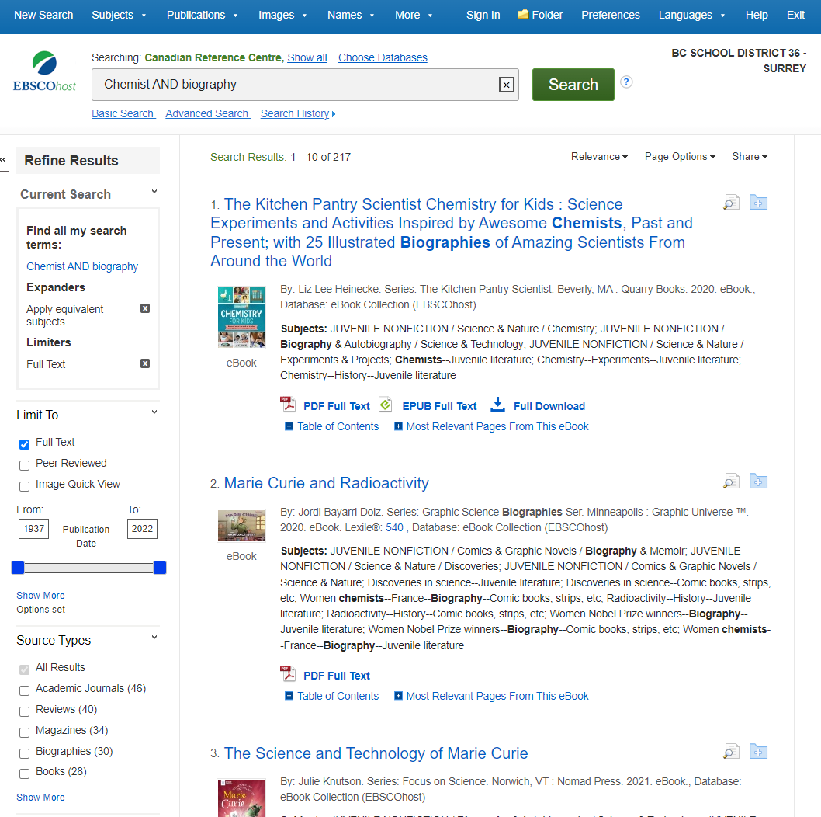Go to Advanced Search
The image size is (821, 817).
click(x=208, y=113)
